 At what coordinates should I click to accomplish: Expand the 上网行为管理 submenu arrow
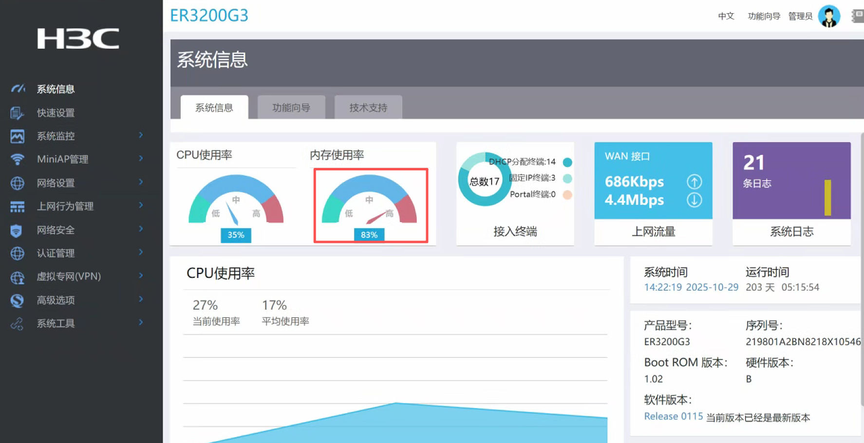click(x=141, y=205)
